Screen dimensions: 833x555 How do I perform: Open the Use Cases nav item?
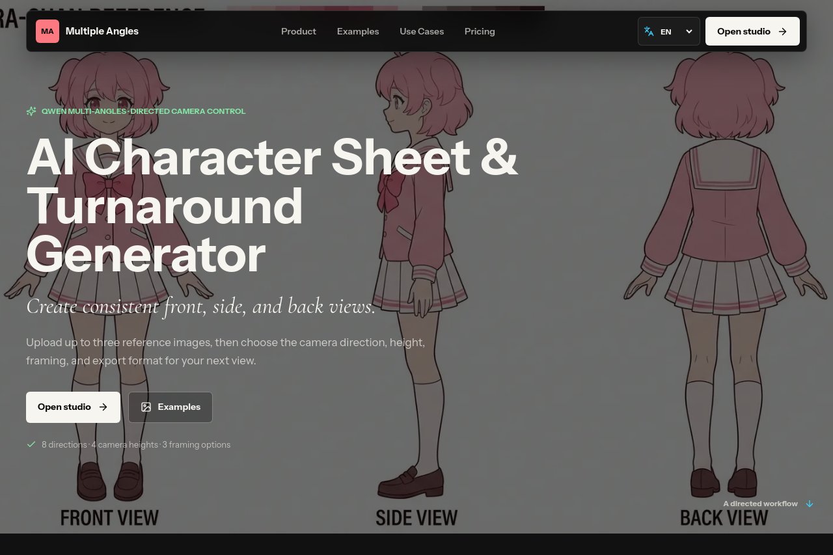point(422,31)
